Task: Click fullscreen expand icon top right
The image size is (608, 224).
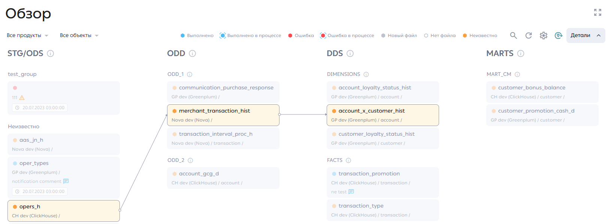Action: coord(598,12)
